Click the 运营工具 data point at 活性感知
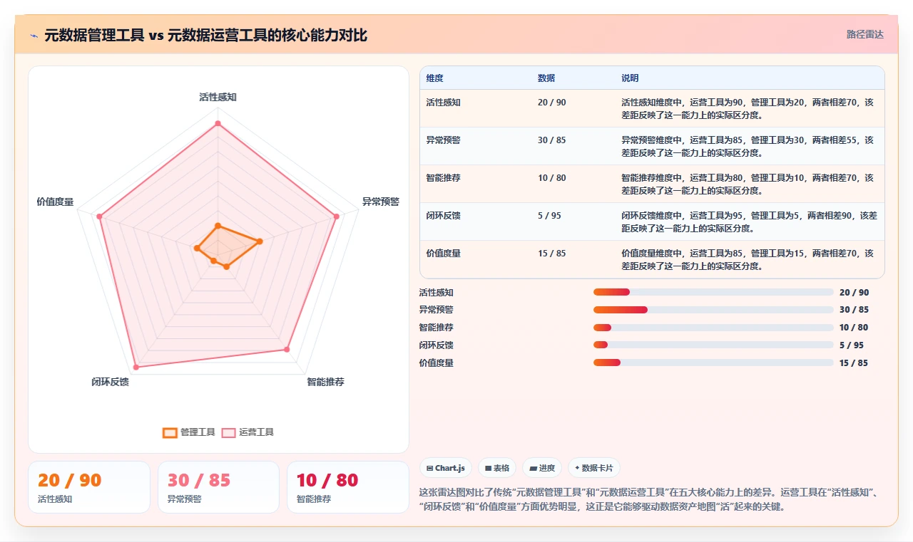This screenshot has width=913, height=542. 218,124
